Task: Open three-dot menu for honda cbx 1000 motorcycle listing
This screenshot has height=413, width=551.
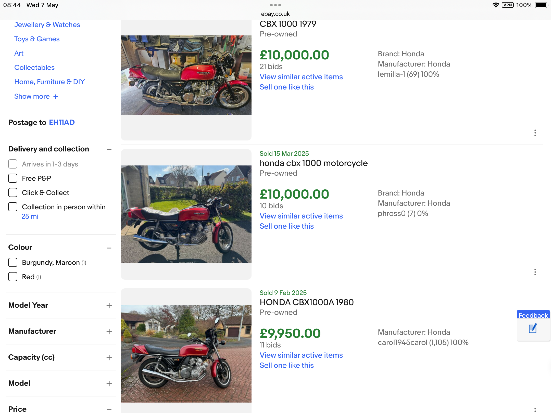Action: (x=535, y=272)
